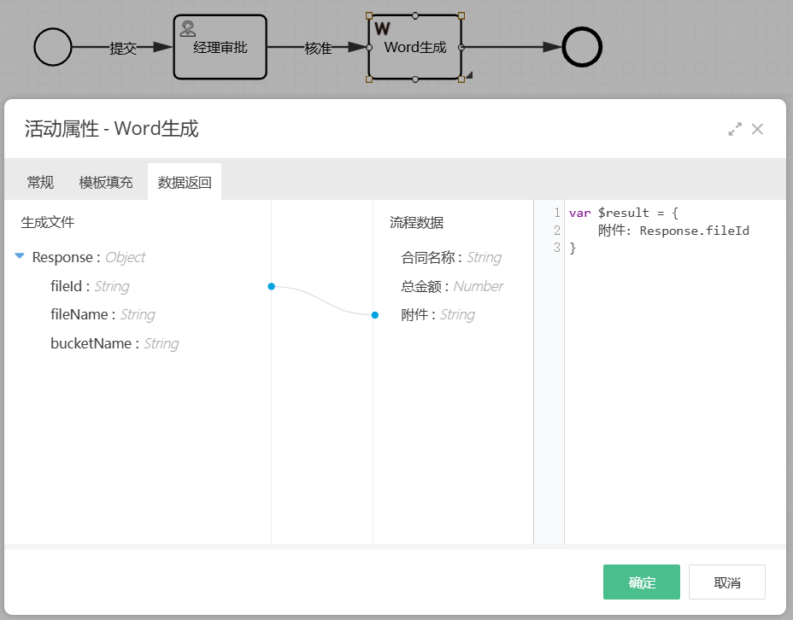Select the 总金额 Number field

[x=451, y=286]
